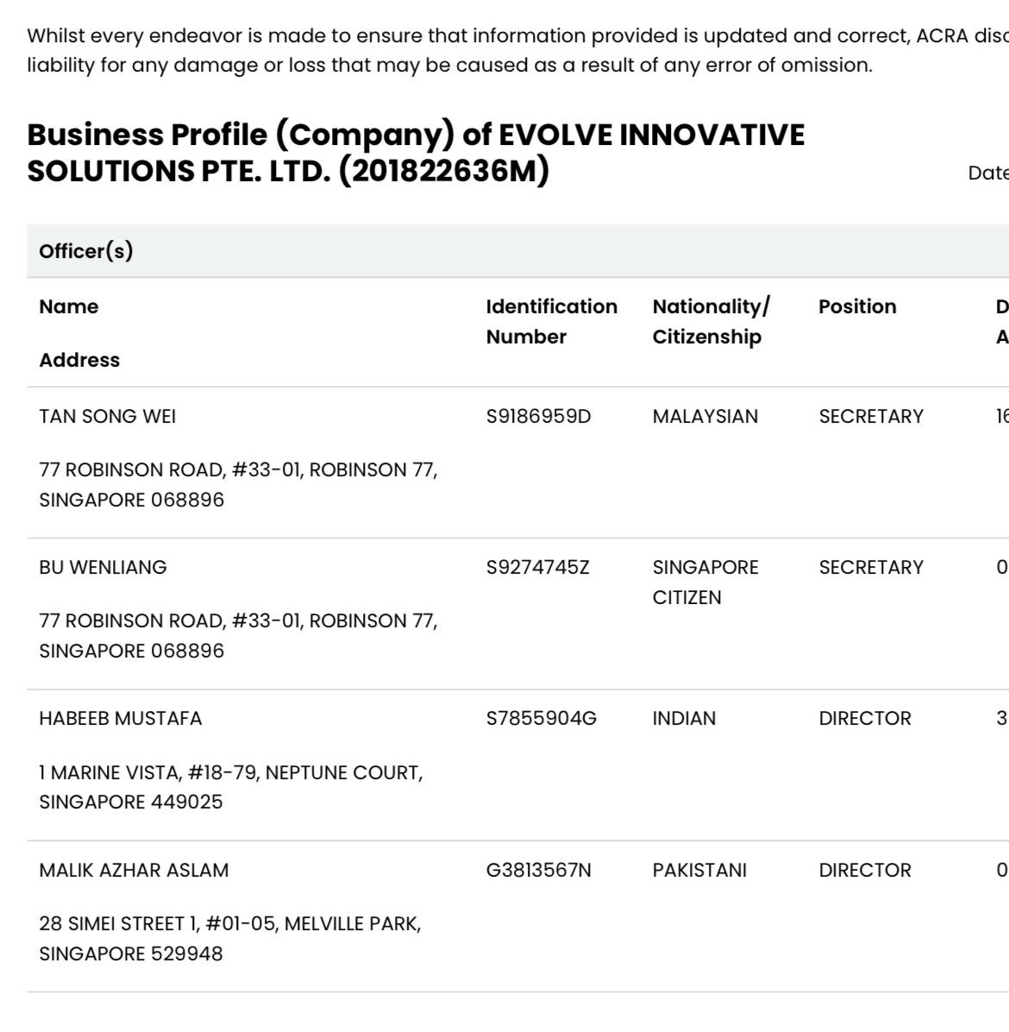Click the Officer(s) section header
1009x1032 pixels.
(x=86, y=251)
